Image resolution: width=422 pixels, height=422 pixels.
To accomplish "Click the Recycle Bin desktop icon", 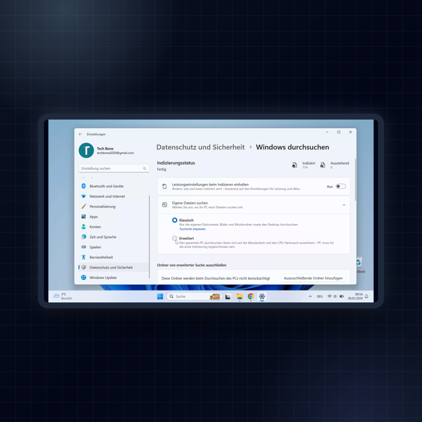I will tap(359, 264).
